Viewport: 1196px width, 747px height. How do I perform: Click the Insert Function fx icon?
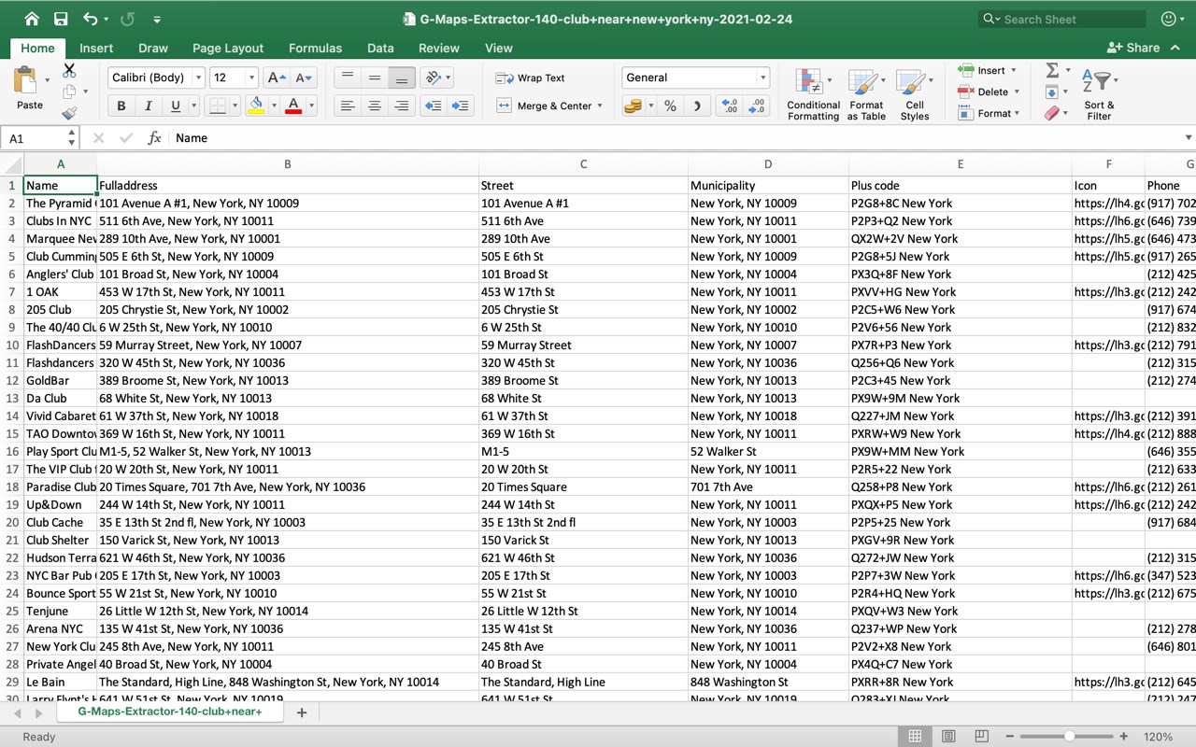pos(155,138)
